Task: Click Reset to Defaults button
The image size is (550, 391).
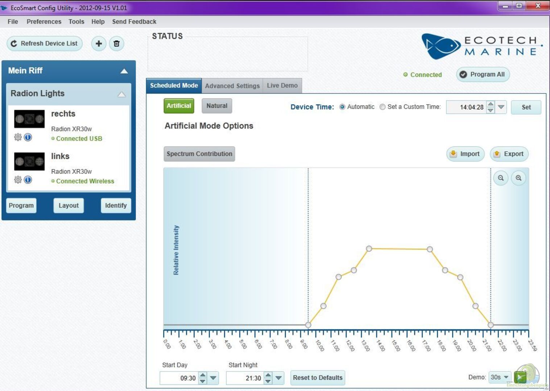Action: tap(318, 378)
